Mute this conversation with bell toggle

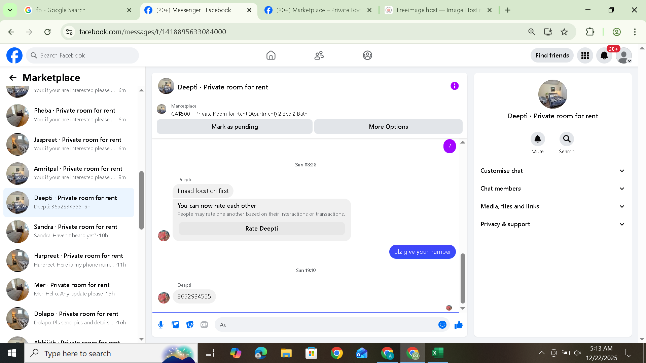click(x=537, y=139)
